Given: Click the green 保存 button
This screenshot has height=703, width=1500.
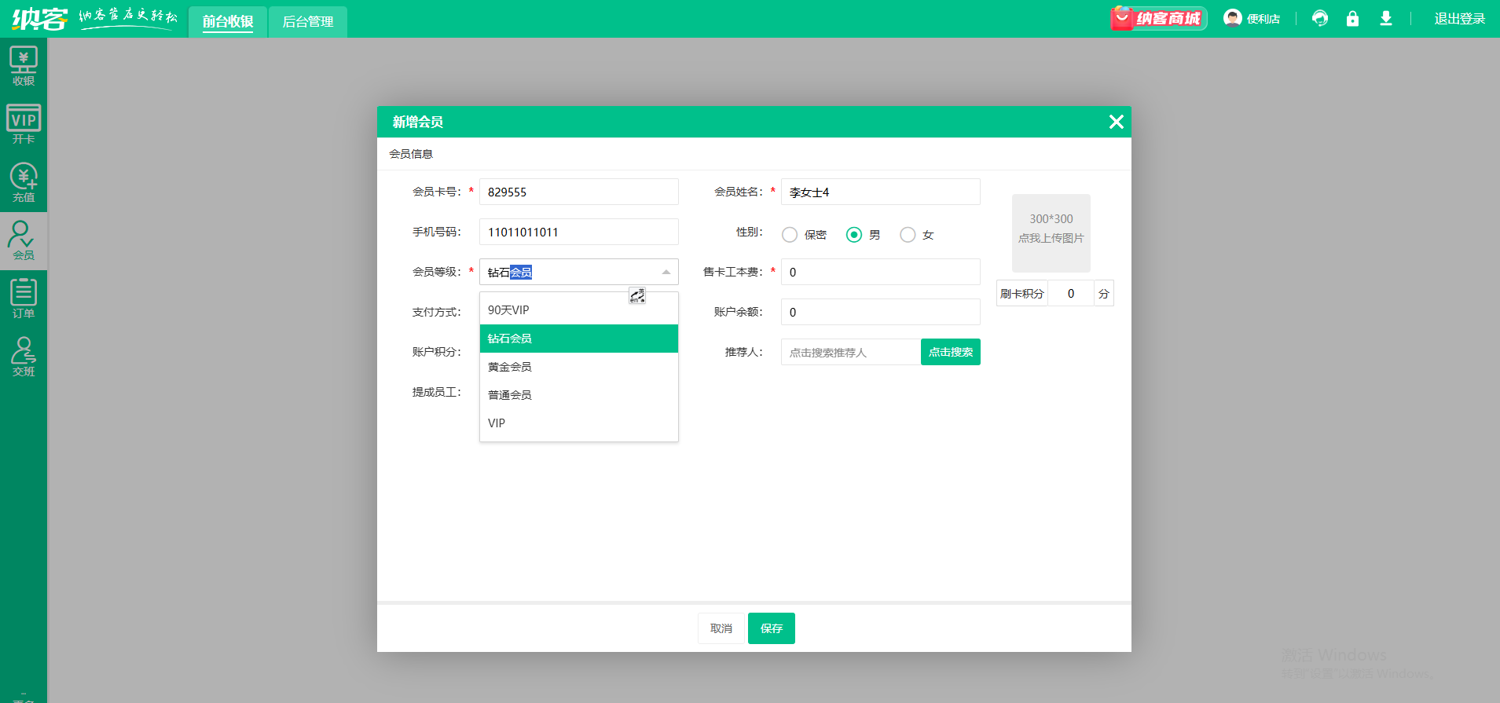Looking at the screenshot, I should [771, 628].
